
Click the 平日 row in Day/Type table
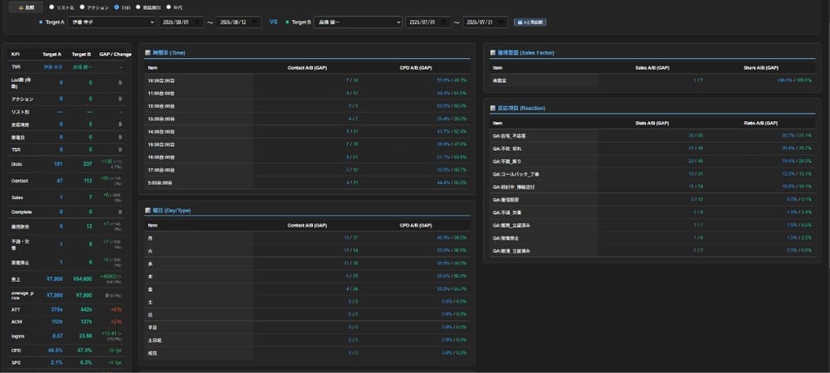pyautogui.click(x=307, y=327)
